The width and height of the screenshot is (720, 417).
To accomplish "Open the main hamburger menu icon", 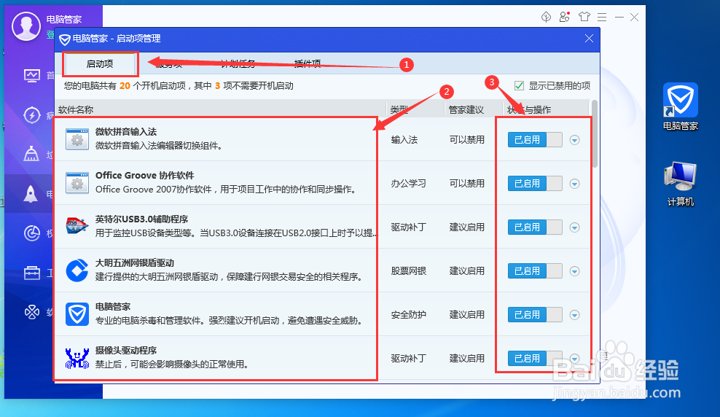I will (602, 17).
